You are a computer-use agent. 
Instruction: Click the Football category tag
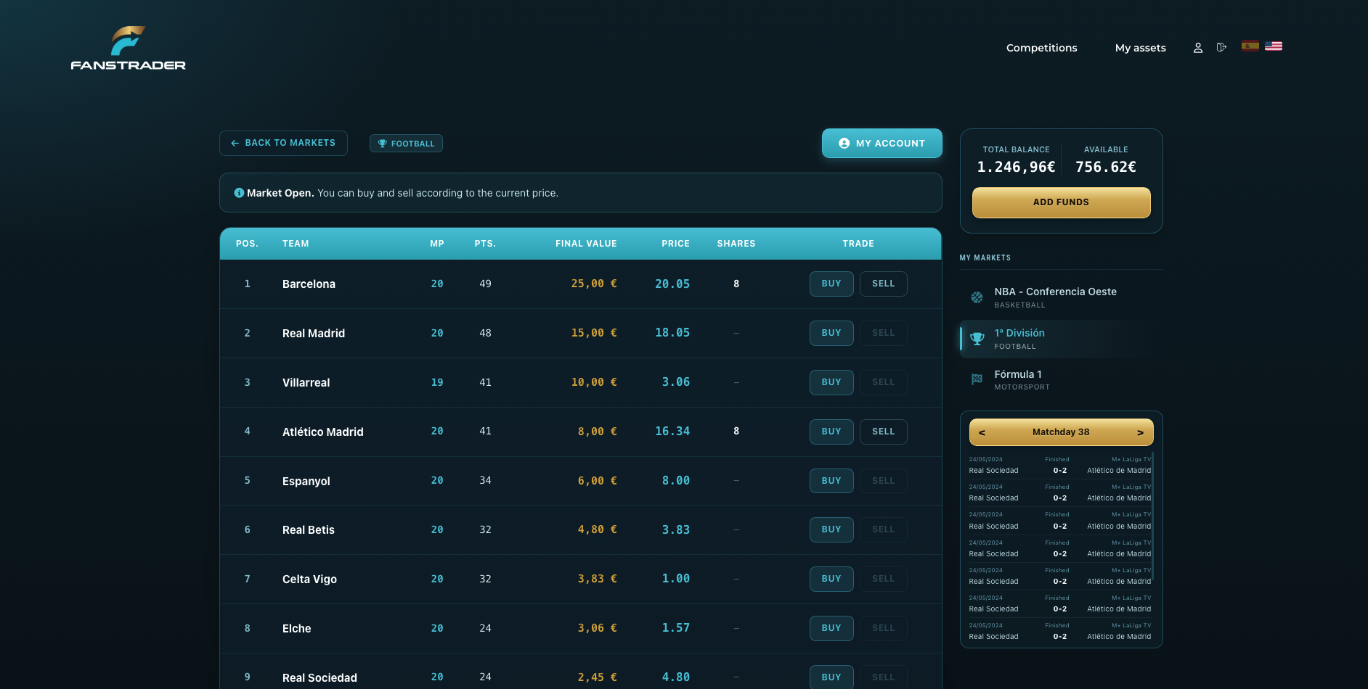tap(406, 144)
